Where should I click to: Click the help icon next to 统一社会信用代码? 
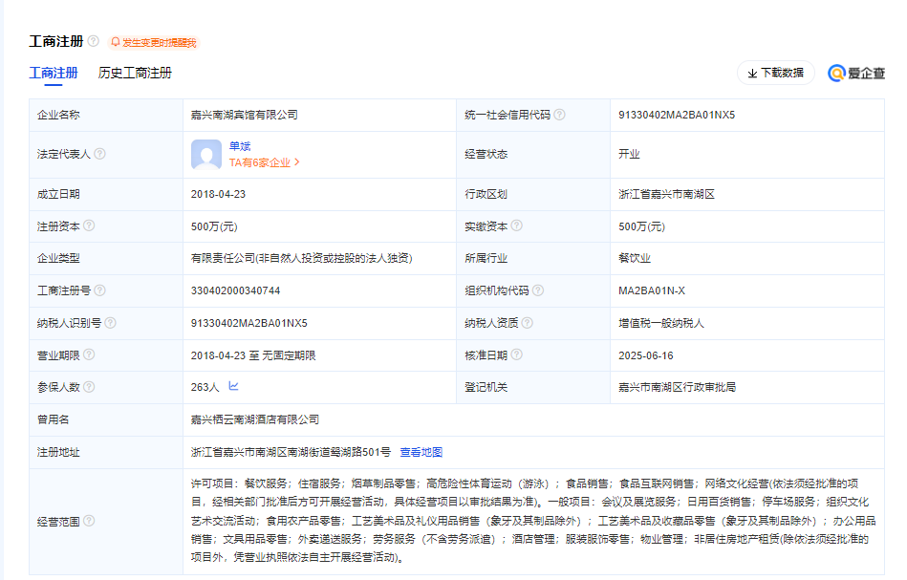(559, 115)
